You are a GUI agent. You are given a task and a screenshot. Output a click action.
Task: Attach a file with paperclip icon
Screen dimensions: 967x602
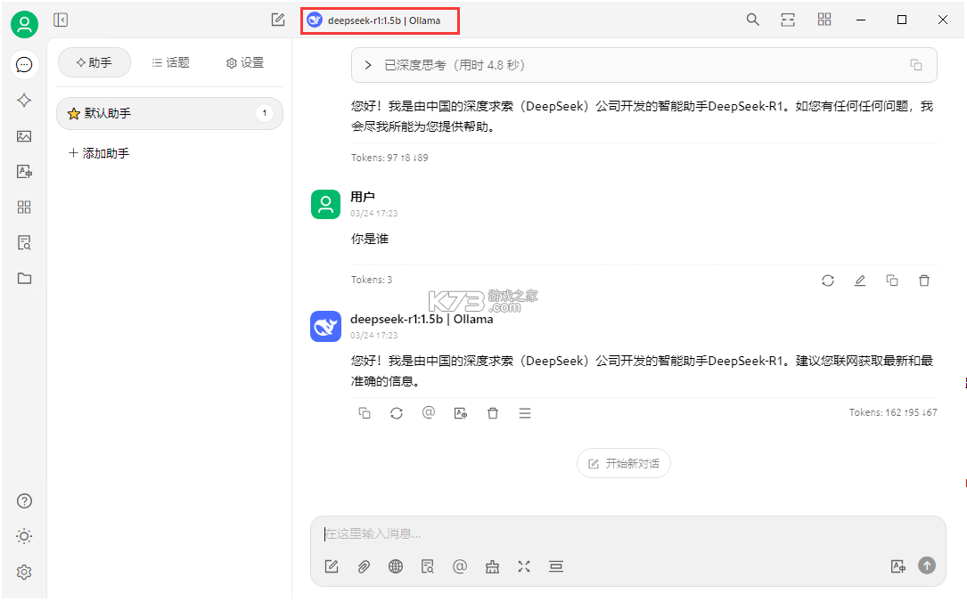point(364,566)
